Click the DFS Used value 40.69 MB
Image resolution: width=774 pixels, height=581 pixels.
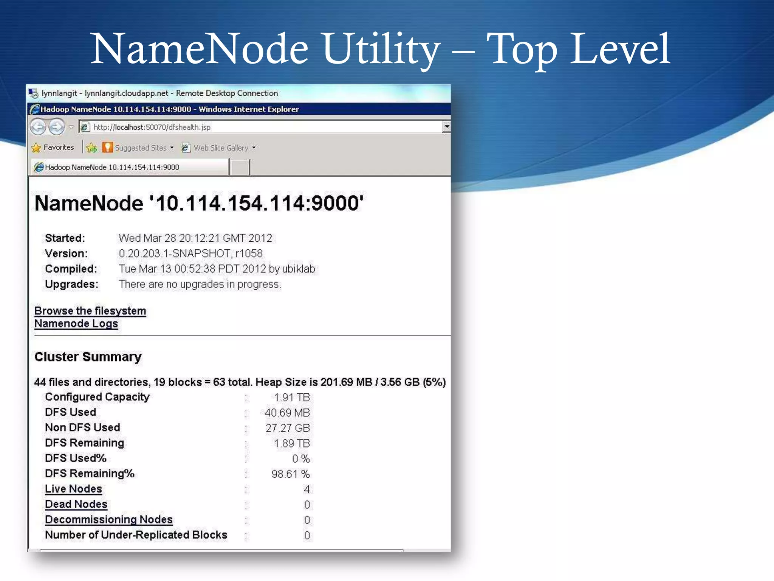(287, 413)
